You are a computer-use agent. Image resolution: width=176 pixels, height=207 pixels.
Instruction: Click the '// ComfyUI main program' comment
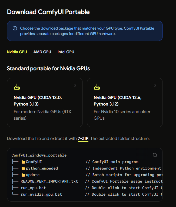click(x=112, y=162)
